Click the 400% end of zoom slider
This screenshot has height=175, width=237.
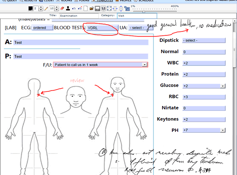175,6
